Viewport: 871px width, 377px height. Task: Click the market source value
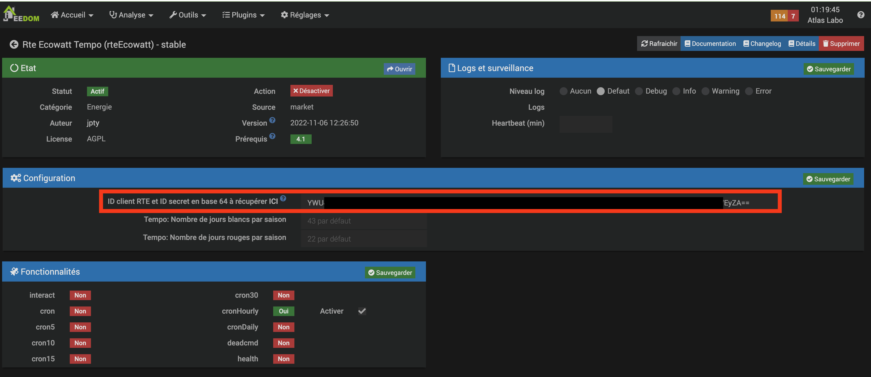pyautogui.click(x=302, y=107)
